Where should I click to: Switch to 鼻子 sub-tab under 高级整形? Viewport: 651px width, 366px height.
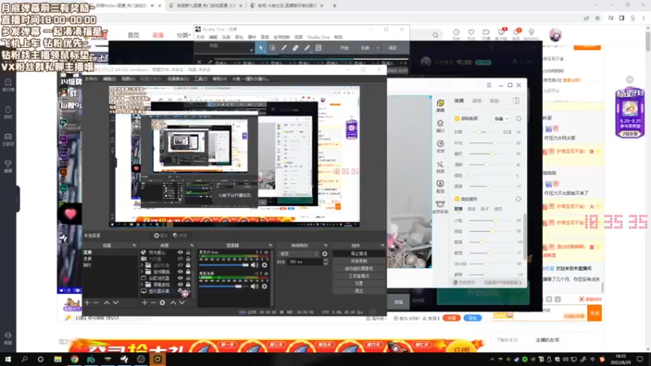(484, 209)
